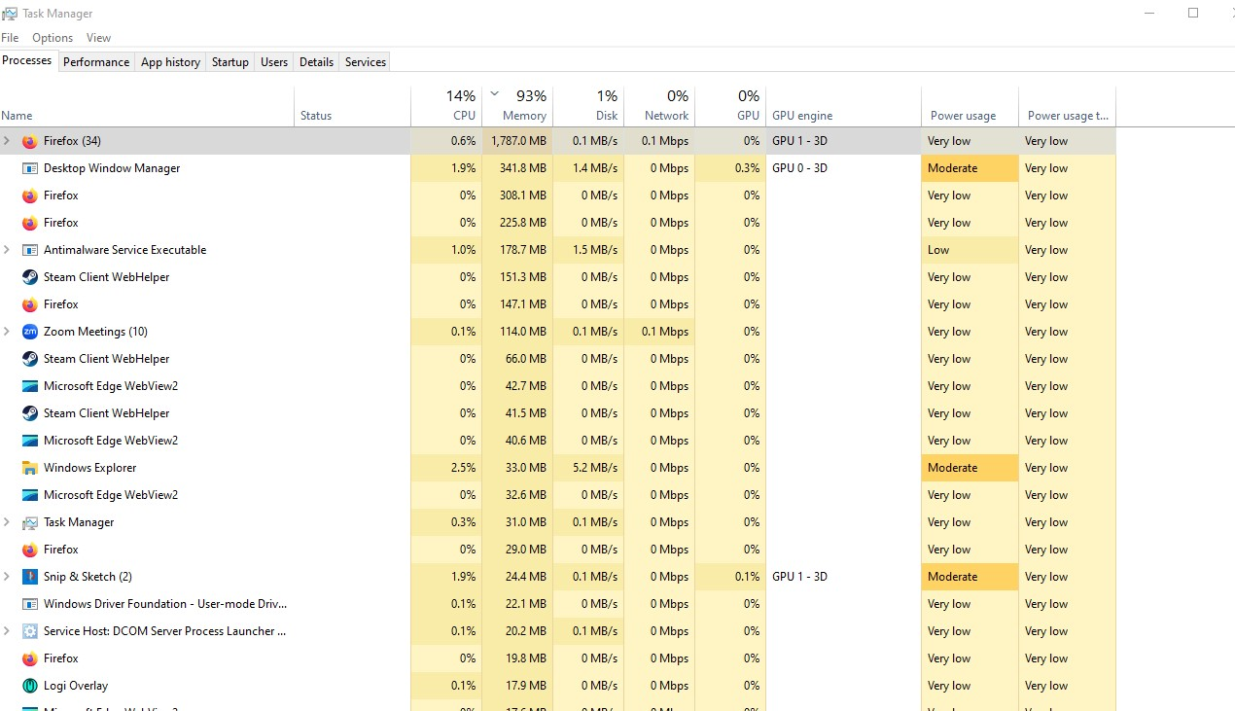Expand the Snip & Sketch (2) group

pyautogui.click(x=7, y=577)
